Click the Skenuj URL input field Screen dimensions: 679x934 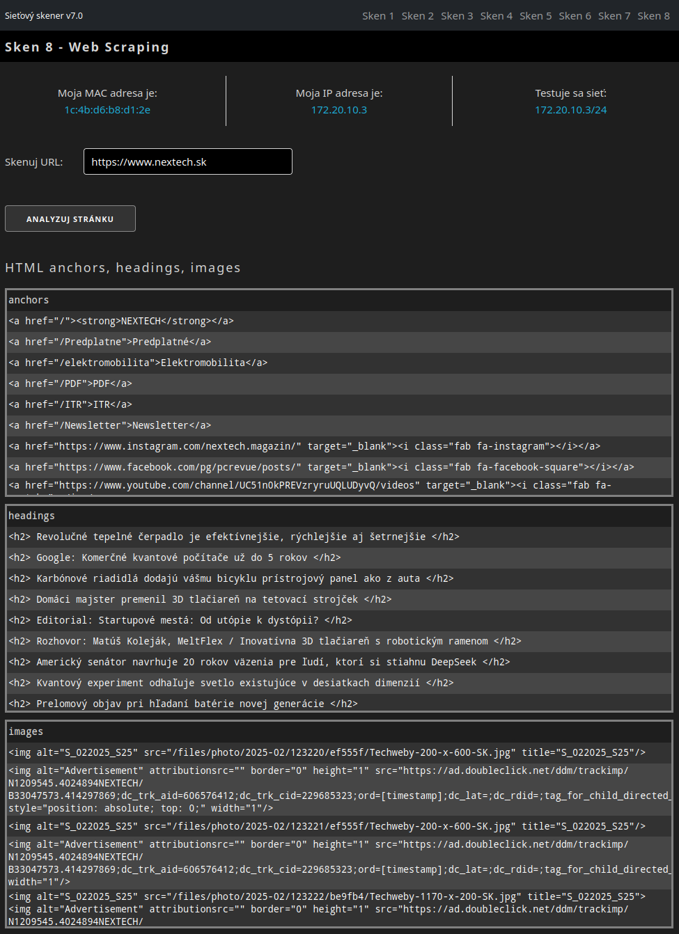pos(187,161)
